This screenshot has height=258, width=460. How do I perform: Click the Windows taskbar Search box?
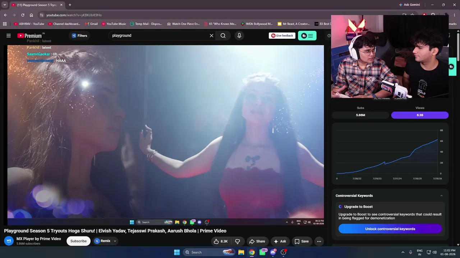(x=209, y=252)
